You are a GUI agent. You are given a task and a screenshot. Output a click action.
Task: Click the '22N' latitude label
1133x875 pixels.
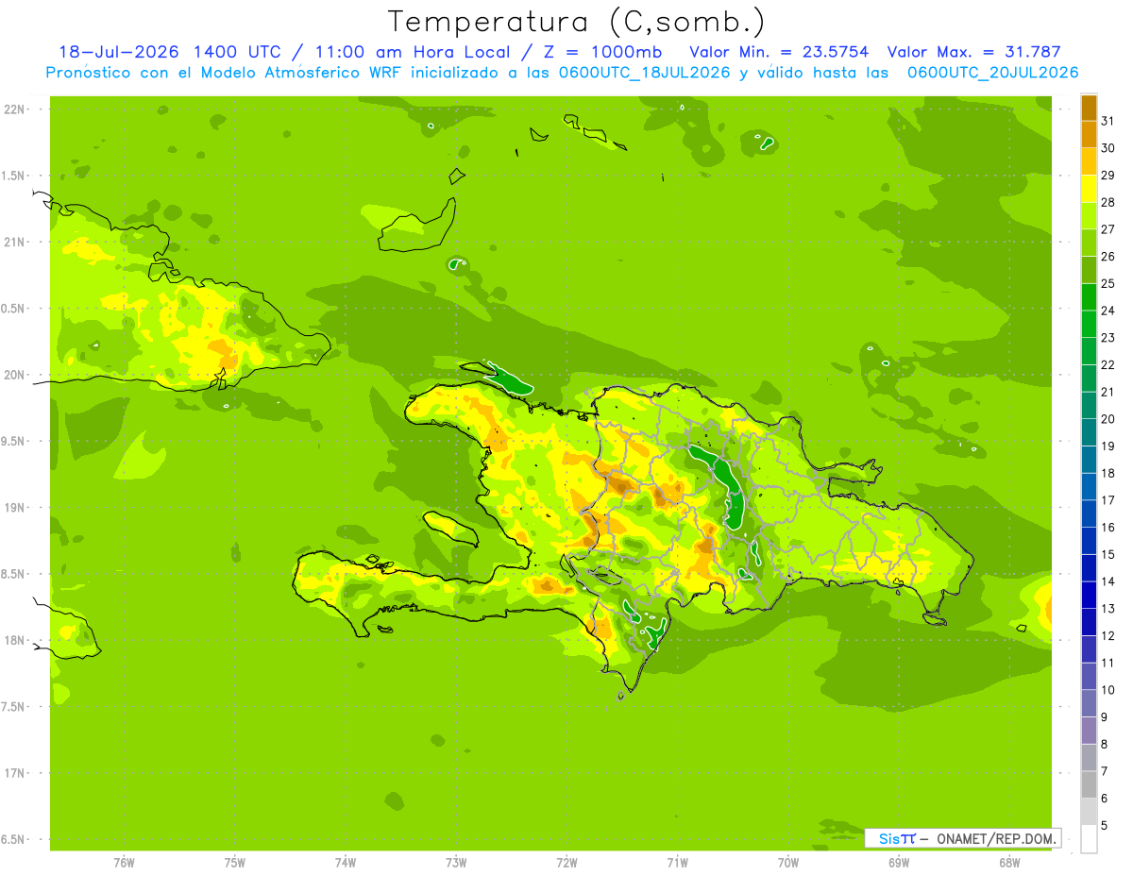point(15,109)
